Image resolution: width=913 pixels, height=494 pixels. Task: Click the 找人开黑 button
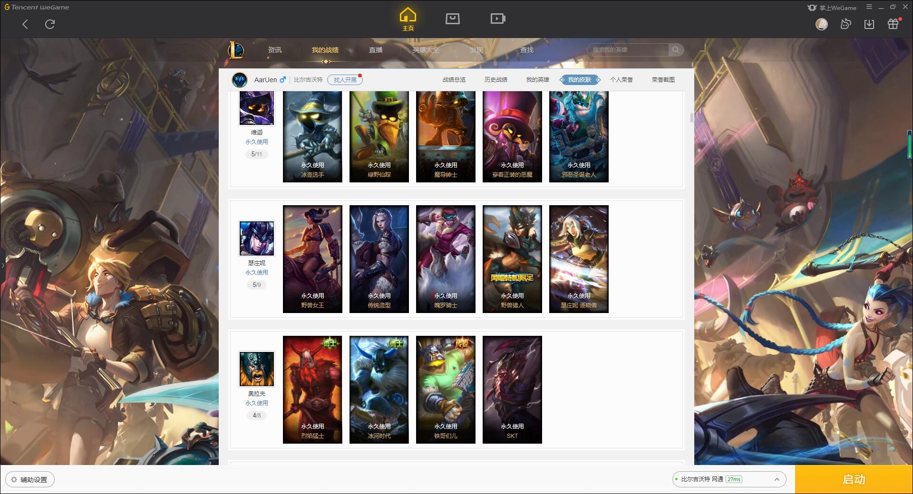pyautogui.click(x=345, y=80)
